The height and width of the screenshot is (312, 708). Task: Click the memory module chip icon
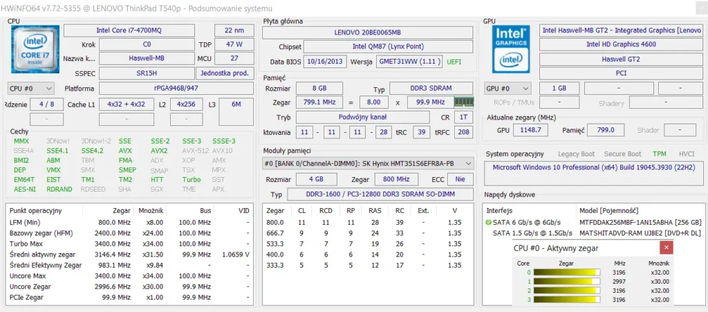click(x=464, y=102)
